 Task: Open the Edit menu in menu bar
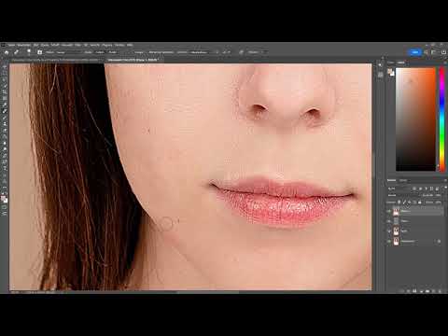[24, 45]
